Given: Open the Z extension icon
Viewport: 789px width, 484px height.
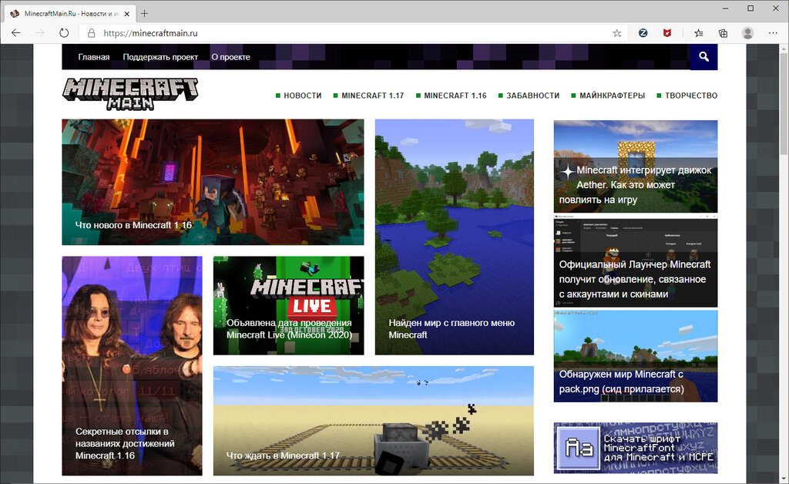Looking at the screenshot, I should click(x=643, y=33).
